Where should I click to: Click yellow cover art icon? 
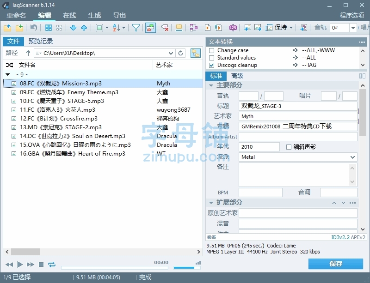(x=179, y=28)
